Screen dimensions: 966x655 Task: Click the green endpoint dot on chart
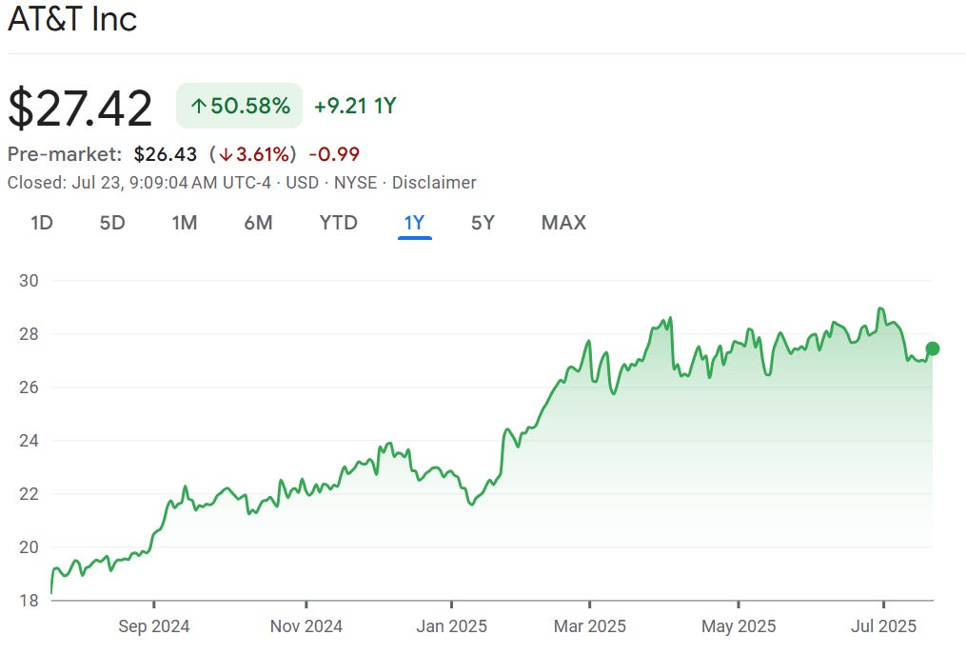coord(933,348)
